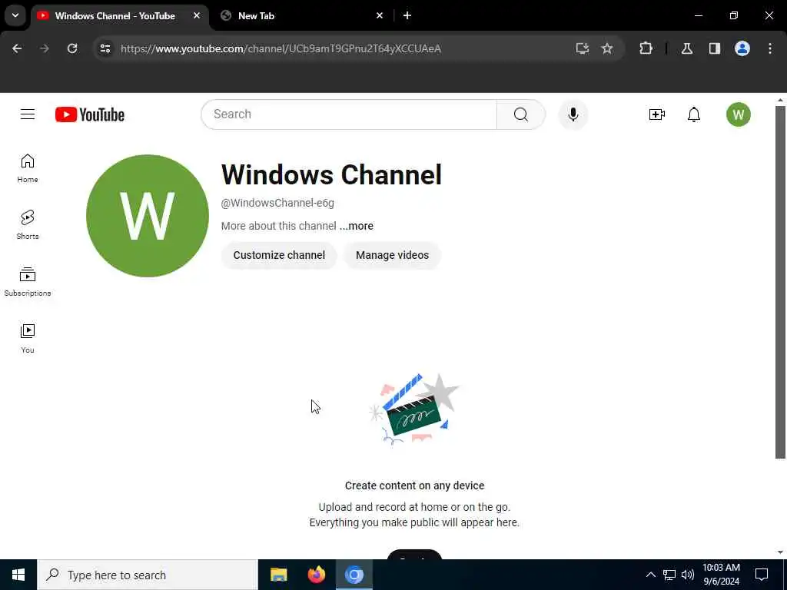Open the notifications bell
Viewport: 787px width, 590px height.
tap(694, 114)
